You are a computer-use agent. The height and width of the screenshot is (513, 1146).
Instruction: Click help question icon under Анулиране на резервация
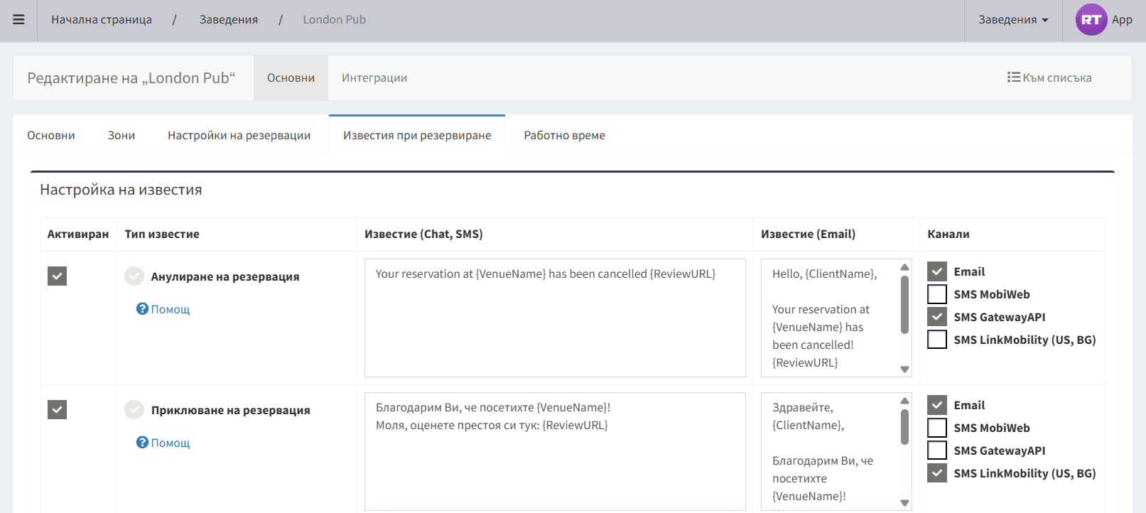pyautogui.click(x=142, y=309)
